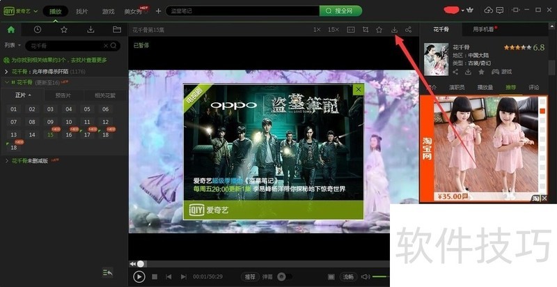Toggle the 弹幕 switch on
Screen dimensions: 557x287
[x=285, y=277]
